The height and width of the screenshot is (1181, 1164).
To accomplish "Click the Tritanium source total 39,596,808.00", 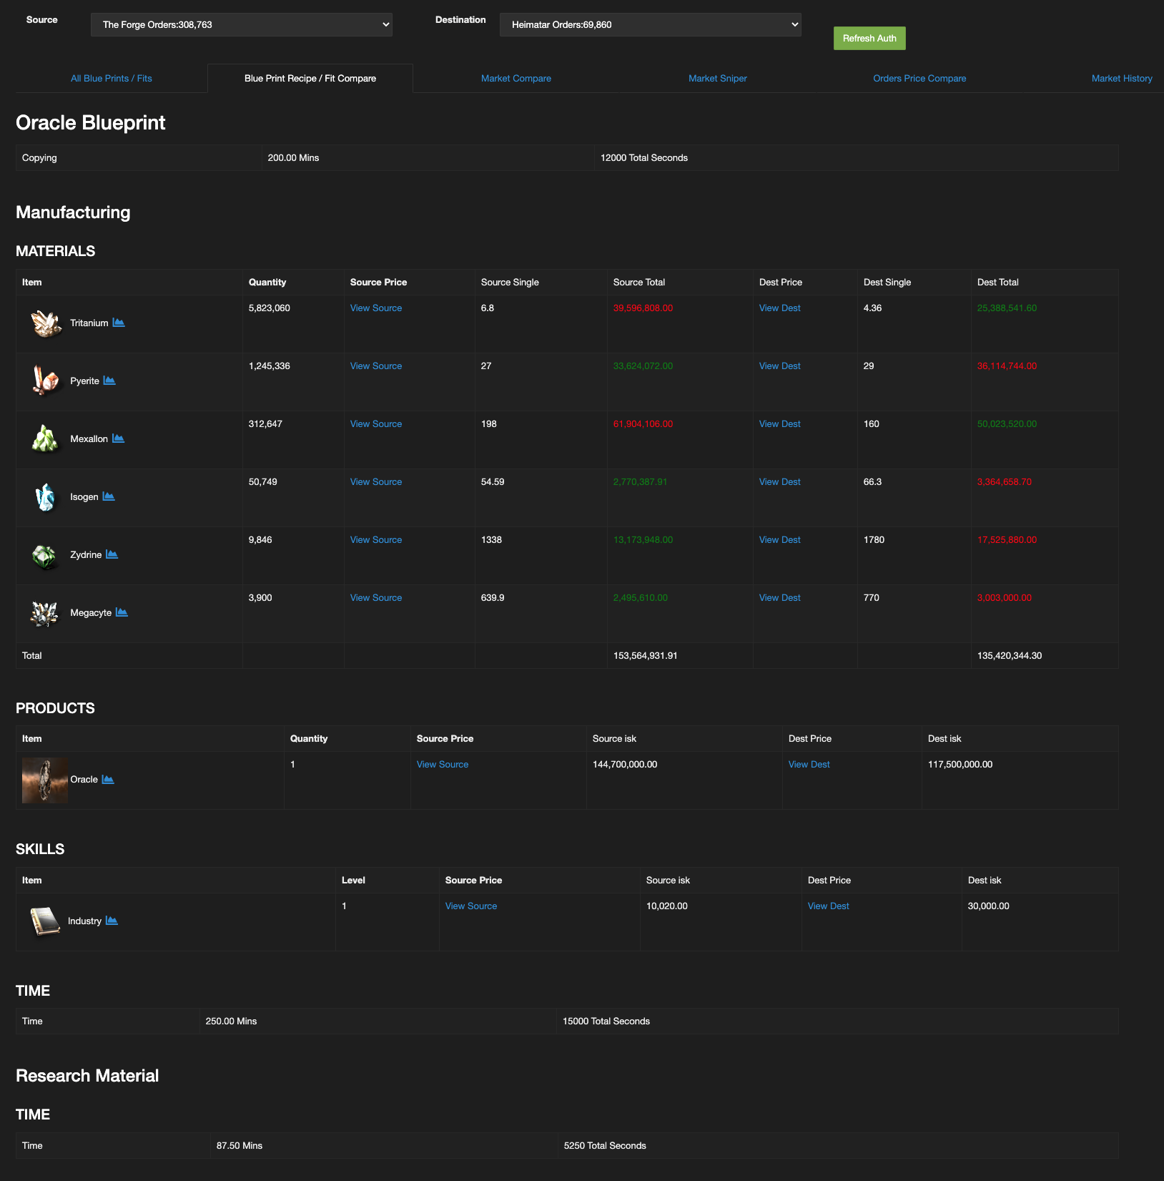I will tap(643, 308).
